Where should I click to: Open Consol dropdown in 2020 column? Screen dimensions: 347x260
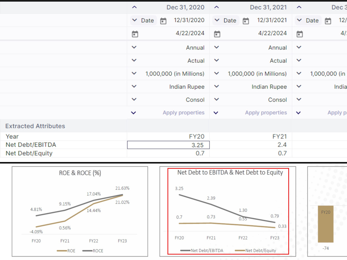pyautogui.click(x=134, y=99)
